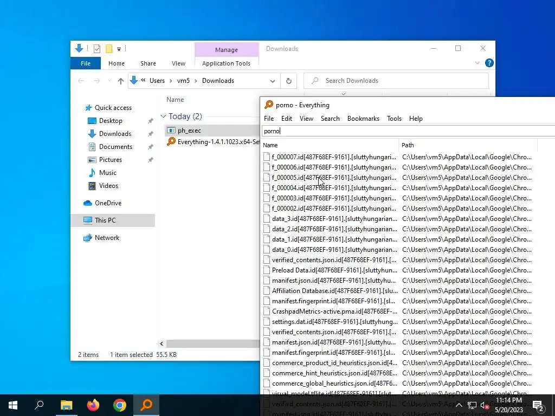The height and width of the screenshot is (416, 555).
Task: Select OneDrive in navigation pane
Action: click(108, 203)
